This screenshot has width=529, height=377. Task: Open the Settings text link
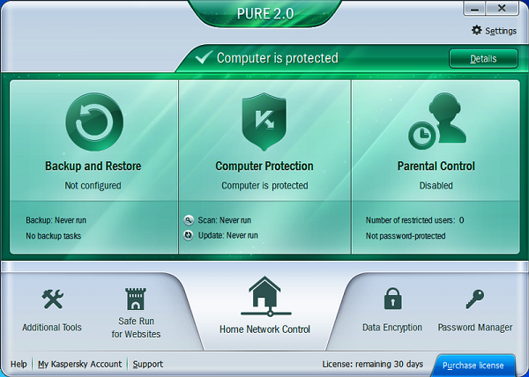(x=501, y=31)
